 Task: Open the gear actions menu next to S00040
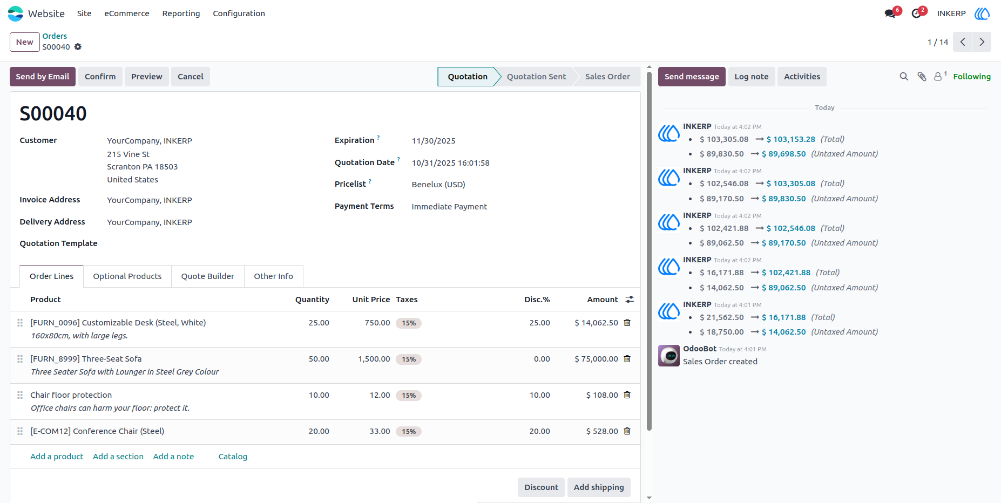[x=78, y=47]
